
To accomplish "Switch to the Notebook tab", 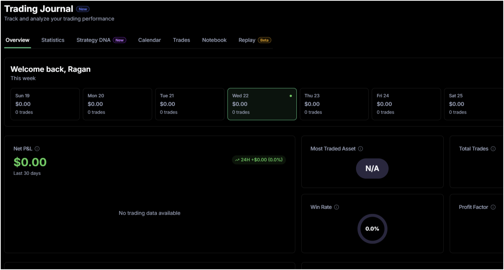I will pyautogui.click(x=214, y=40).
